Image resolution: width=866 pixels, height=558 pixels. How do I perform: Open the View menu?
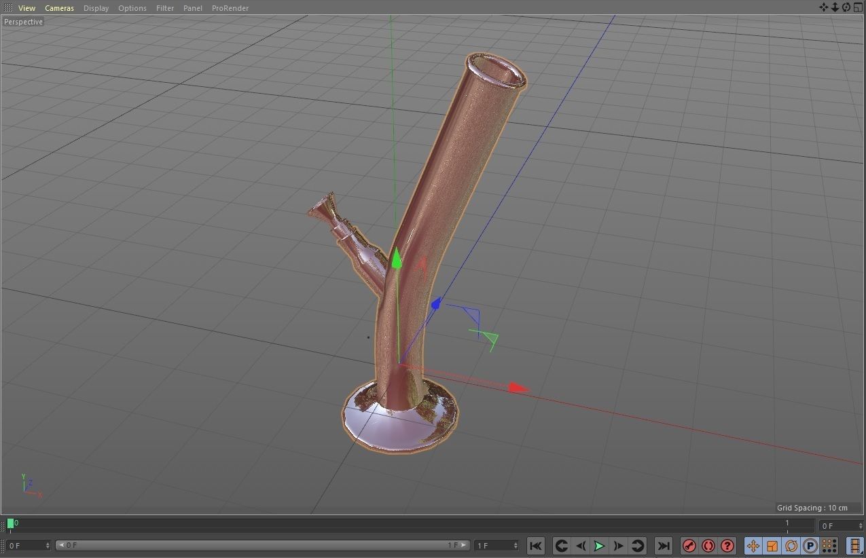[x=26, y=8]
